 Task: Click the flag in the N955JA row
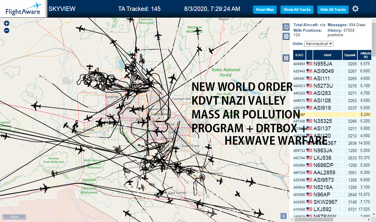[x=309, y=64]
